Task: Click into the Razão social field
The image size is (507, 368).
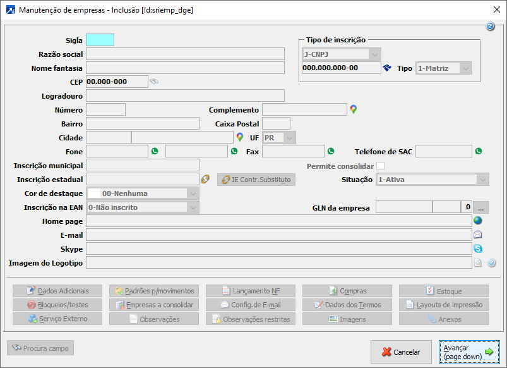Action: click(x=185, y=54)
